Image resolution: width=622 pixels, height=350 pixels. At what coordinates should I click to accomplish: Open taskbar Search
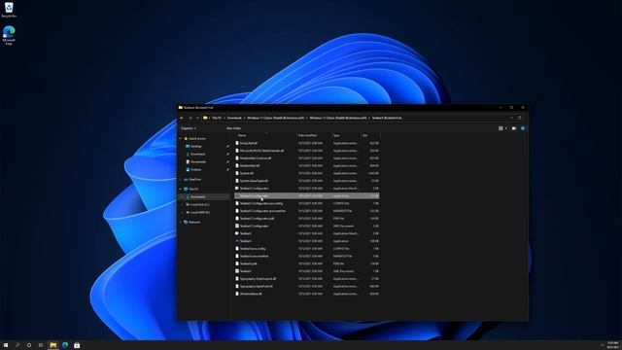pyautogui.click(x=17, y=345)
